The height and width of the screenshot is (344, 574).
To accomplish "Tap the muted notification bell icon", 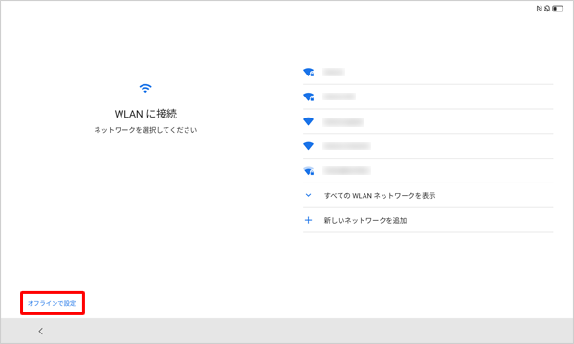I will click(x=547, y=9).
